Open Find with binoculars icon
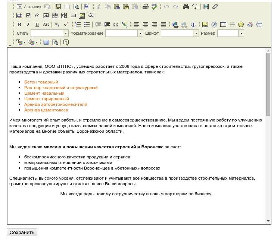The height and width of the screenshot is (240, 277). 186,7
